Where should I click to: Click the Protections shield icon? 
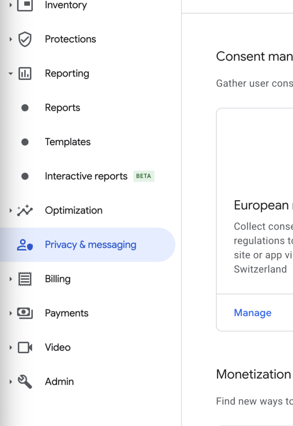point(25,39)
